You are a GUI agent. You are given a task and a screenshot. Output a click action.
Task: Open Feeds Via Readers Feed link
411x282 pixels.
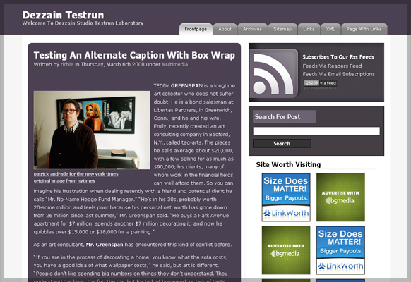(x=332, y=66)
